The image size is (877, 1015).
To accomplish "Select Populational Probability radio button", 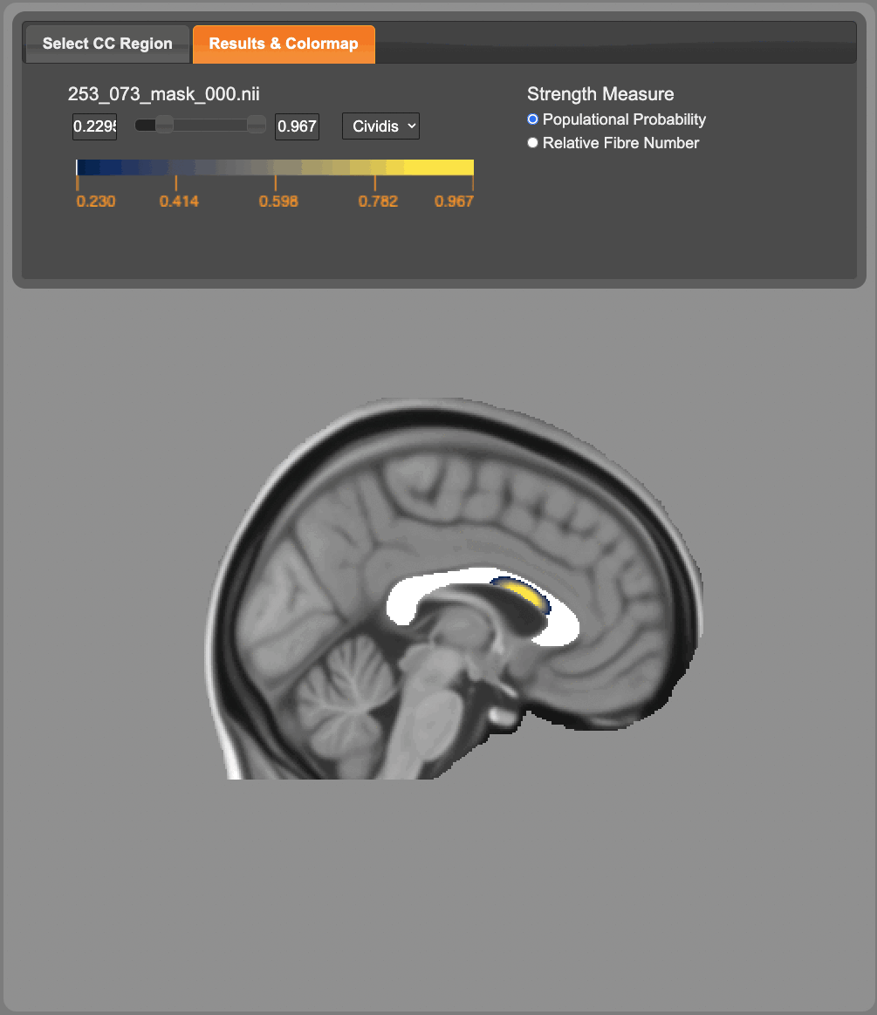I will 533,119.
